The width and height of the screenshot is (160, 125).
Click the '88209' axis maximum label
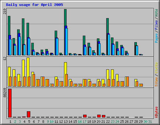click(x=5, y=93)
